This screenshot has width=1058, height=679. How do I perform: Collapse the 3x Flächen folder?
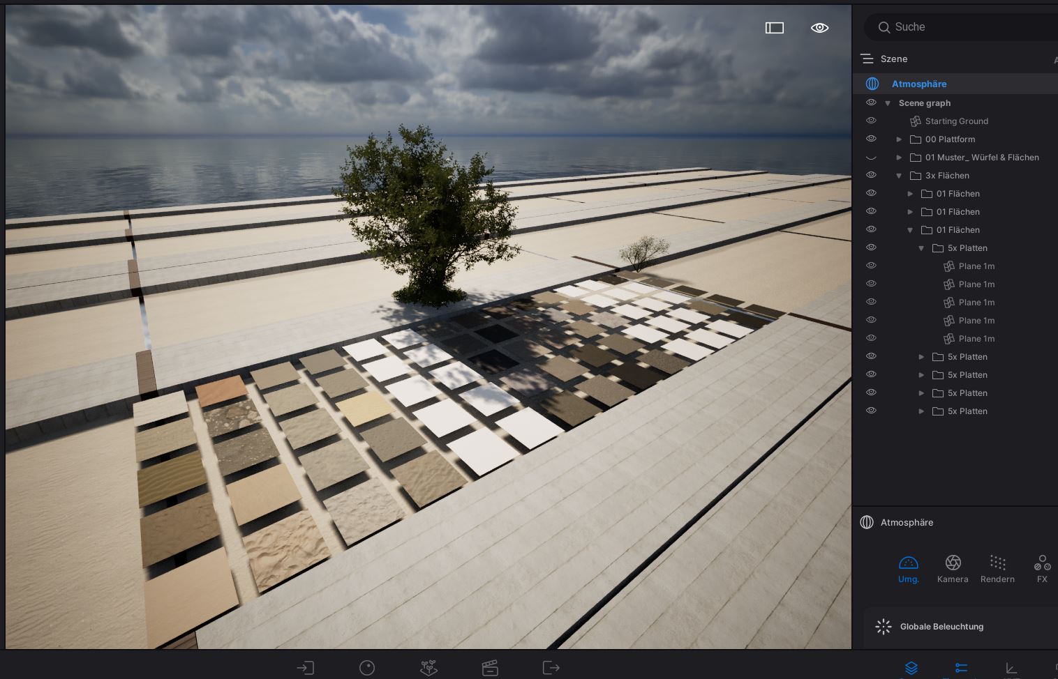[899, 176]
